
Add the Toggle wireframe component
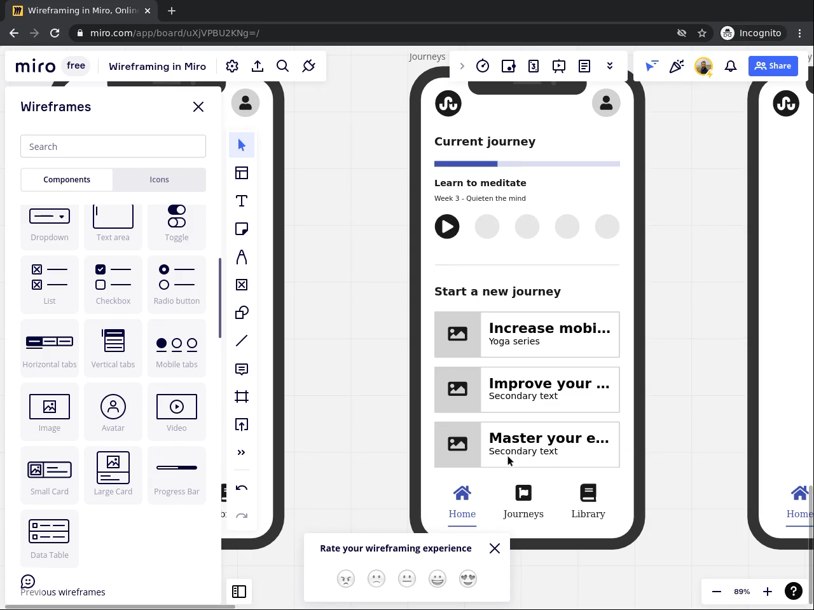[177, 224]
